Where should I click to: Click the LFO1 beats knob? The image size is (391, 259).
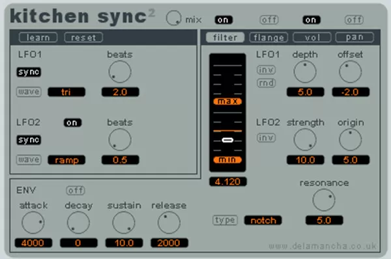tap(120, 72)
